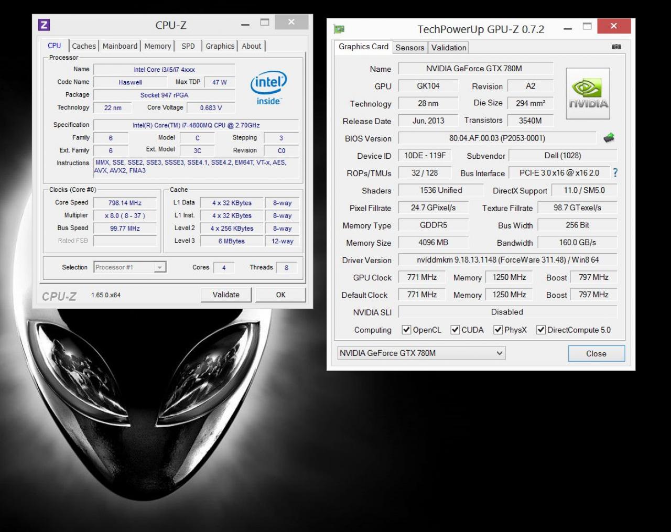Click the NVIDIA logo in GPU-Z
This screenshot has height=532, width=671.
click(588, 93)
